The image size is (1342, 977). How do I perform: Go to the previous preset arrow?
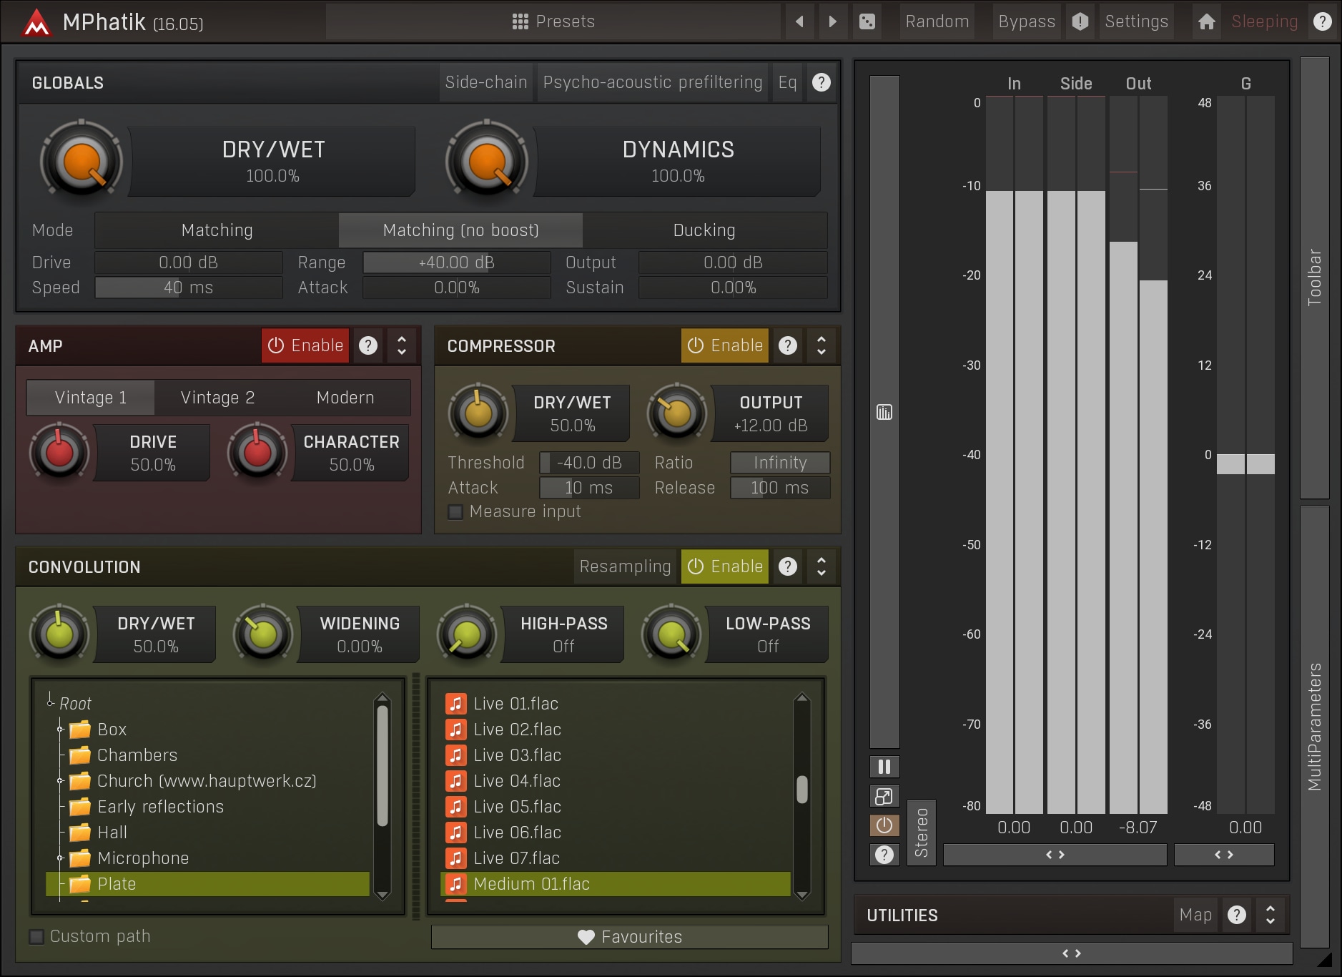[800, 21]
